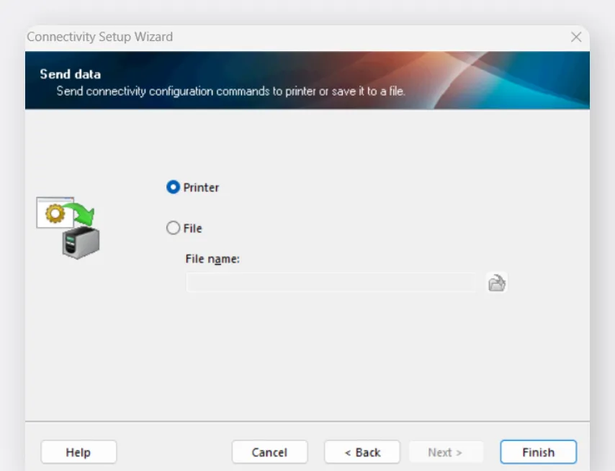
Task: Click the Connectivity Setup Wizard title bar text
Action: click(x=100, y=37)
